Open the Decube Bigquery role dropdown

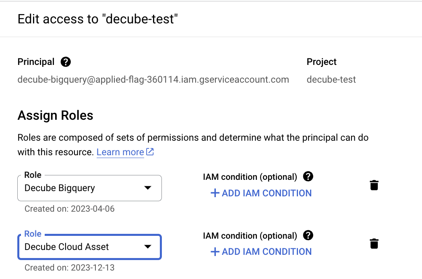(89, 188)
